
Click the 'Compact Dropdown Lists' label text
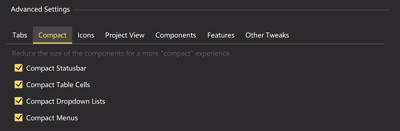click(x=66, y=101)
